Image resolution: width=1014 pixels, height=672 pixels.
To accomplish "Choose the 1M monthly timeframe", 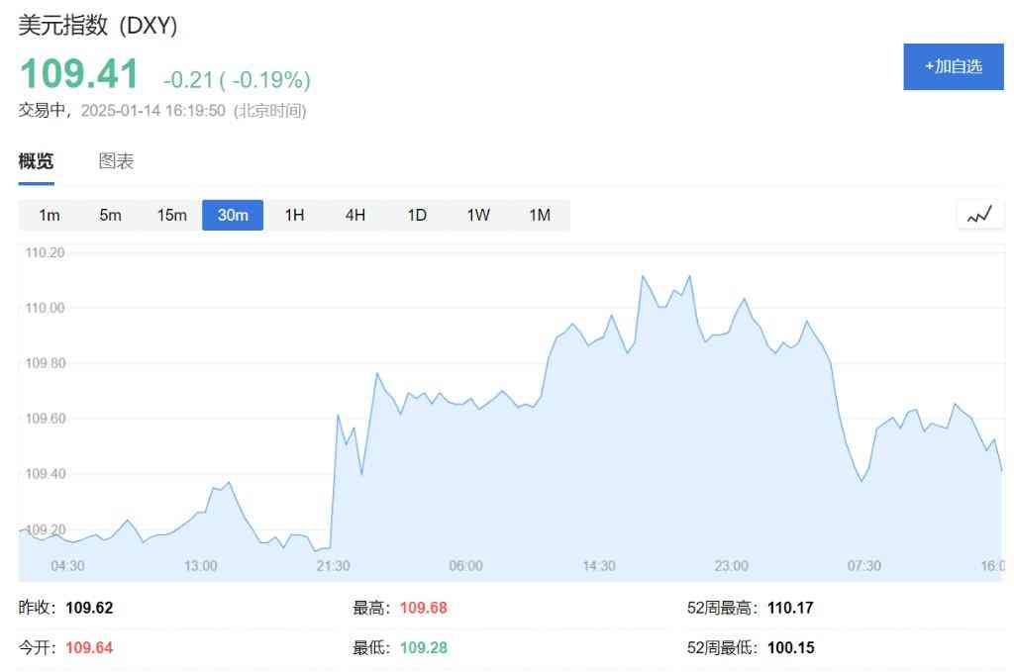I will [x=540, y=215].
